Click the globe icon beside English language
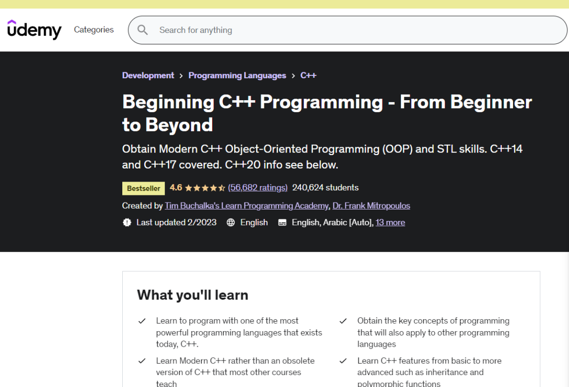 (x=231, y=222)
